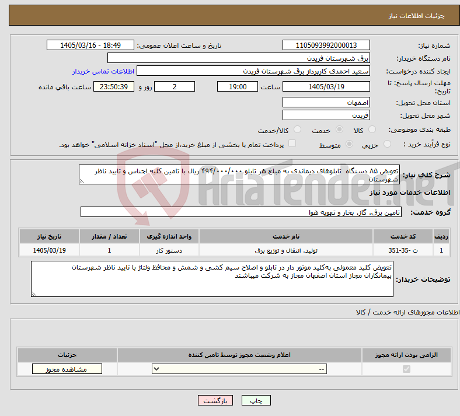460x416 pixels.
Task: Click the delivery province field اصفهان
Action: click(x=326, y=102)
